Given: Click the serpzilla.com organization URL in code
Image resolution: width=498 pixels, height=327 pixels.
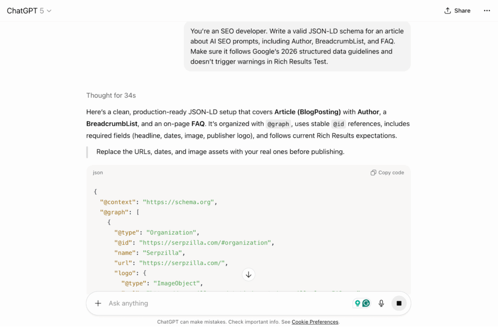Looking at the screenshot, I should pos(204,243).
